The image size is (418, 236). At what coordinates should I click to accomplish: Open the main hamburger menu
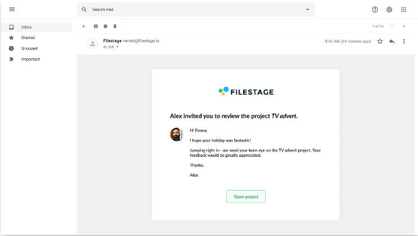(12, 9)
